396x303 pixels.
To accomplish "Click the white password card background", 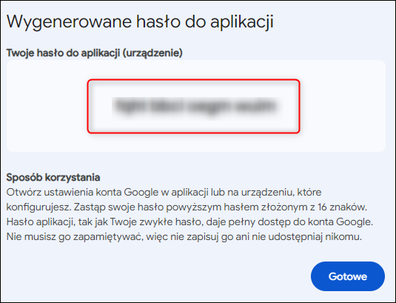I will tap(196, 106).
